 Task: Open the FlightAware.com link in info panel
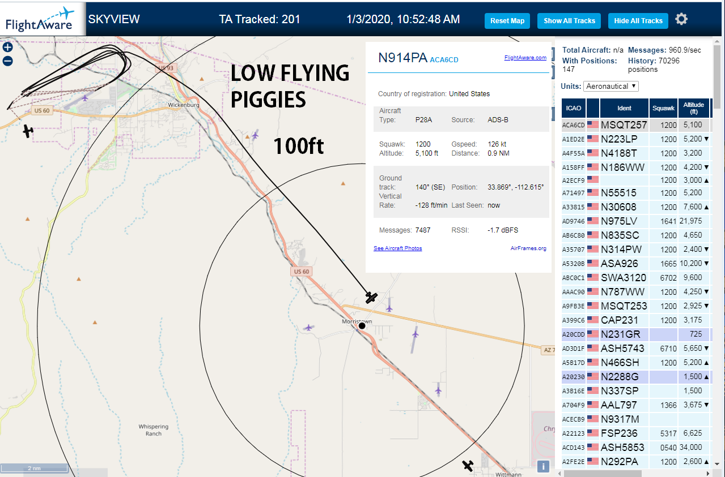[525, 57]
